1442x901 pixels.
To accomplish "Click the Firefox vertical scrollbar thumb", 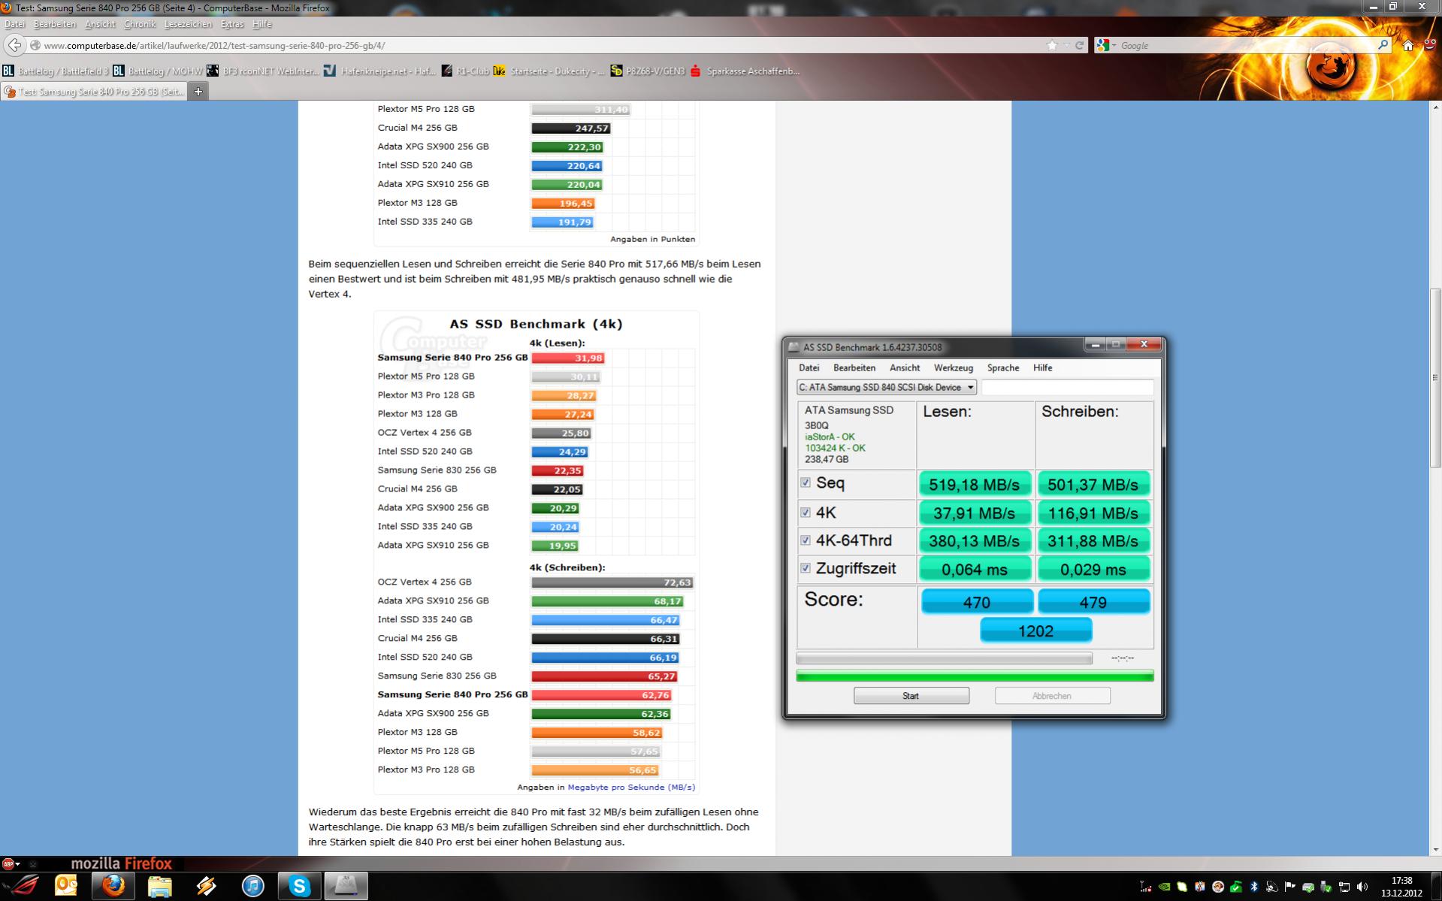I will 1435,378.
